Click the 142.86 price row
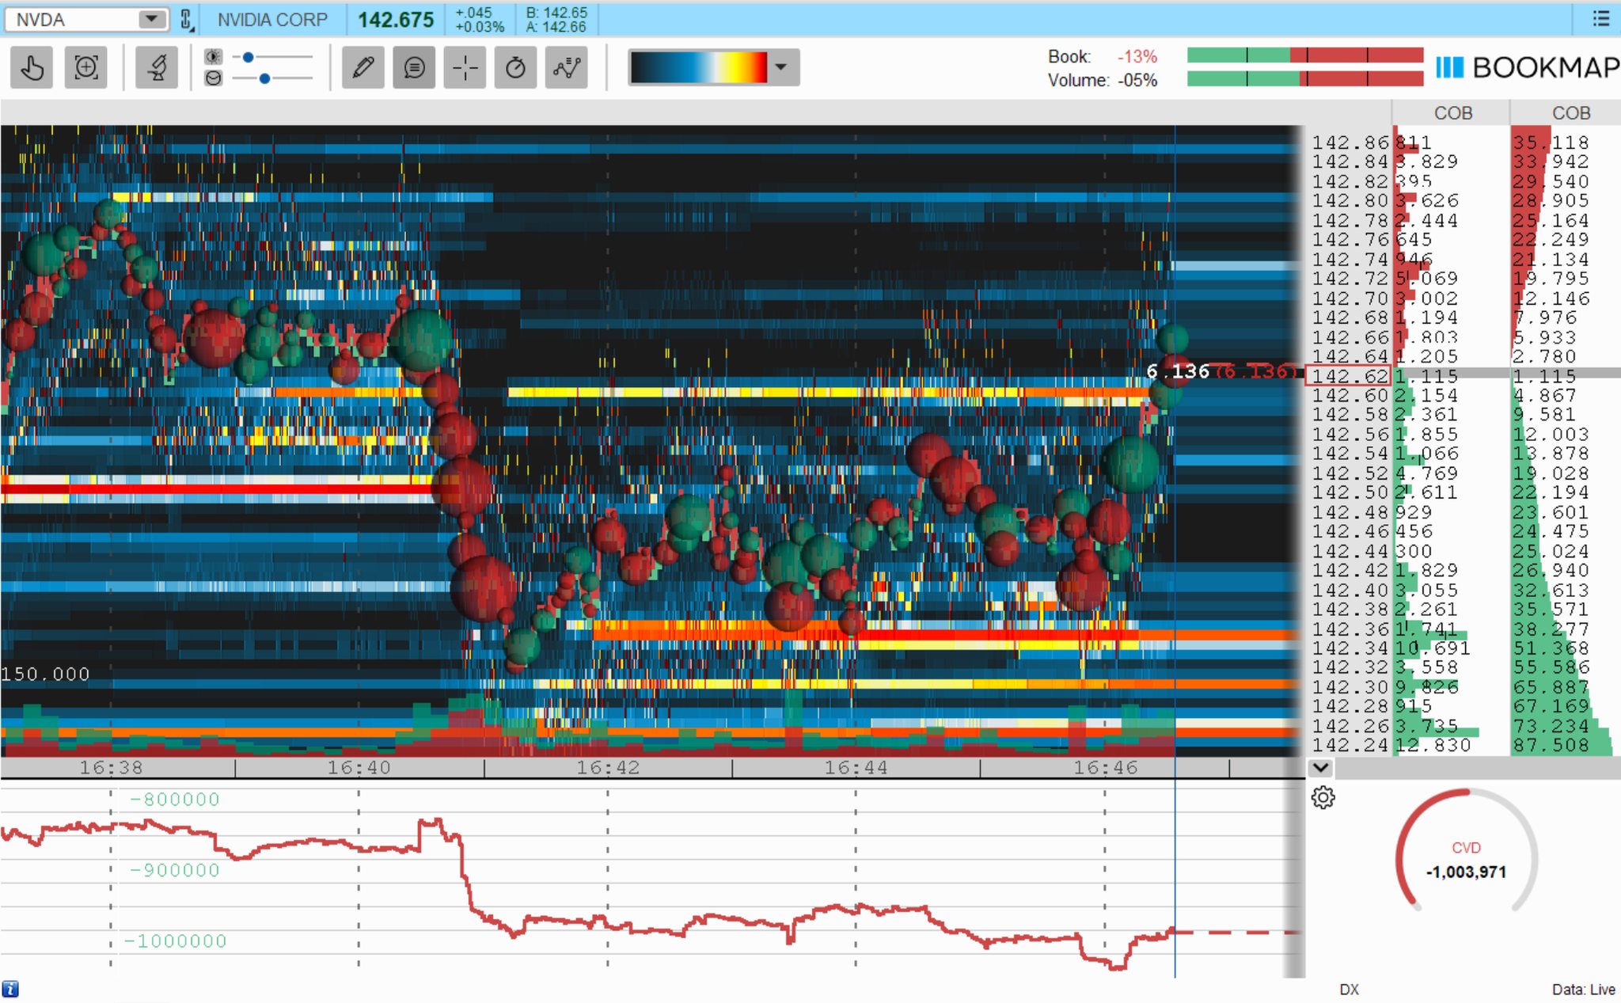 coord(1350,142)
